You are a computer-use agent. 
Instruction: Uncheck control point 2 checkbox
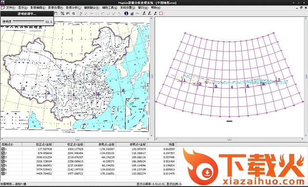tap(3, 153)
